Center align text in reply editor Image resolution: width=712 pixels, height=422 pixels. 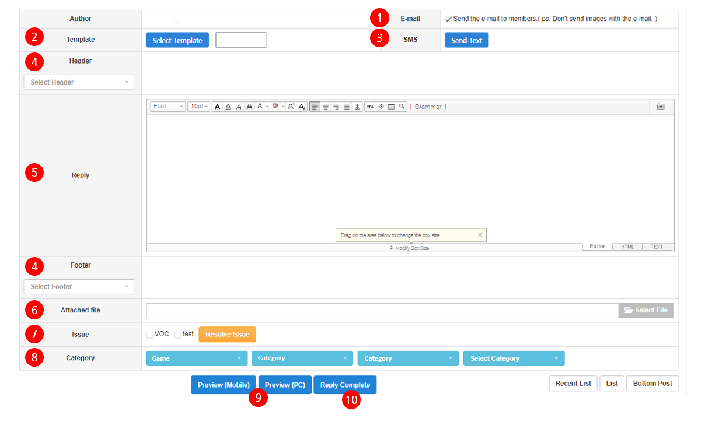[x=326, y=107]
